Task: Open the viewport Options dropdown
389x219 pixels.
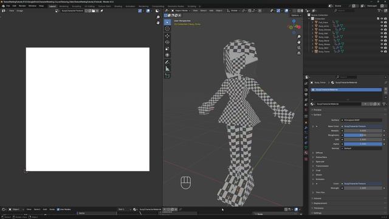Action: pos(296,15)
